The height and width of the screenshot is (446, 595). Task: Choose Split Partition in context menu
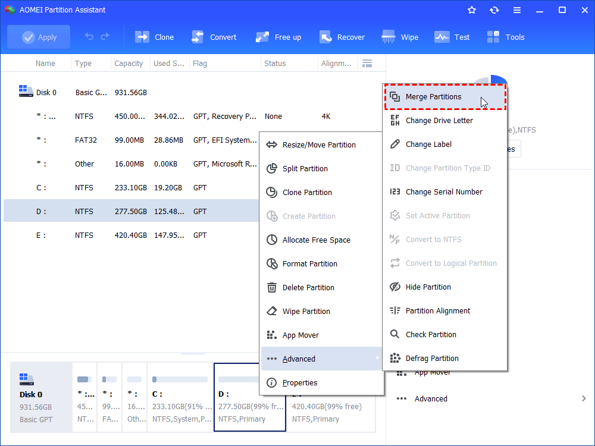tap(321, 169)
